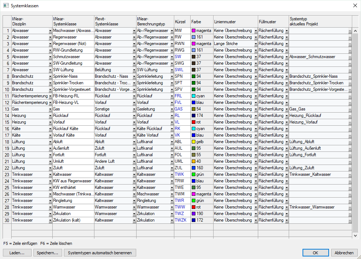
Task: Click the 'Umluft' system class cell
Action: pyautogui.click(x=73, y=161)
